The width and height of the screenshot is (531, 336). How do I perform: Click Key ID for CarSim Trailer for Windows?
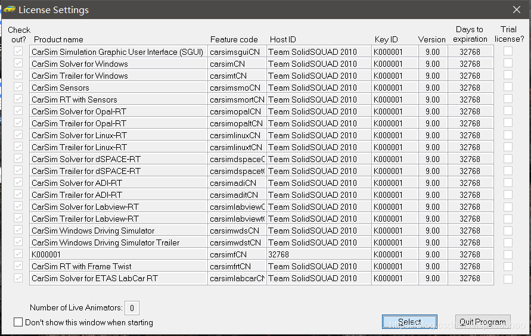(x=395, y=76)
